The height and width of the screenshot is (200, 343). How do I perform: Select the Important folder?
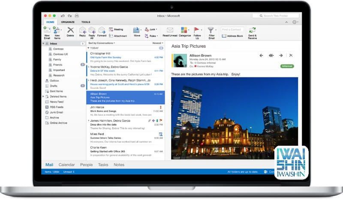(59, 70)
